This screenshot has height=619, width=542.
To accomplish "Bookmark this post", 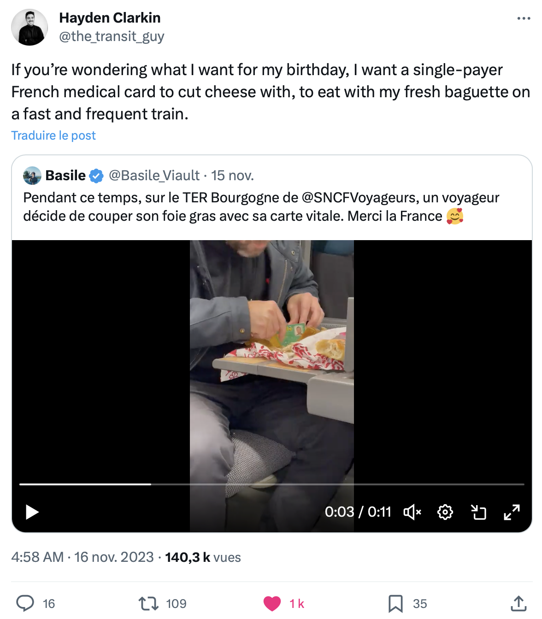I will point(395,603).
